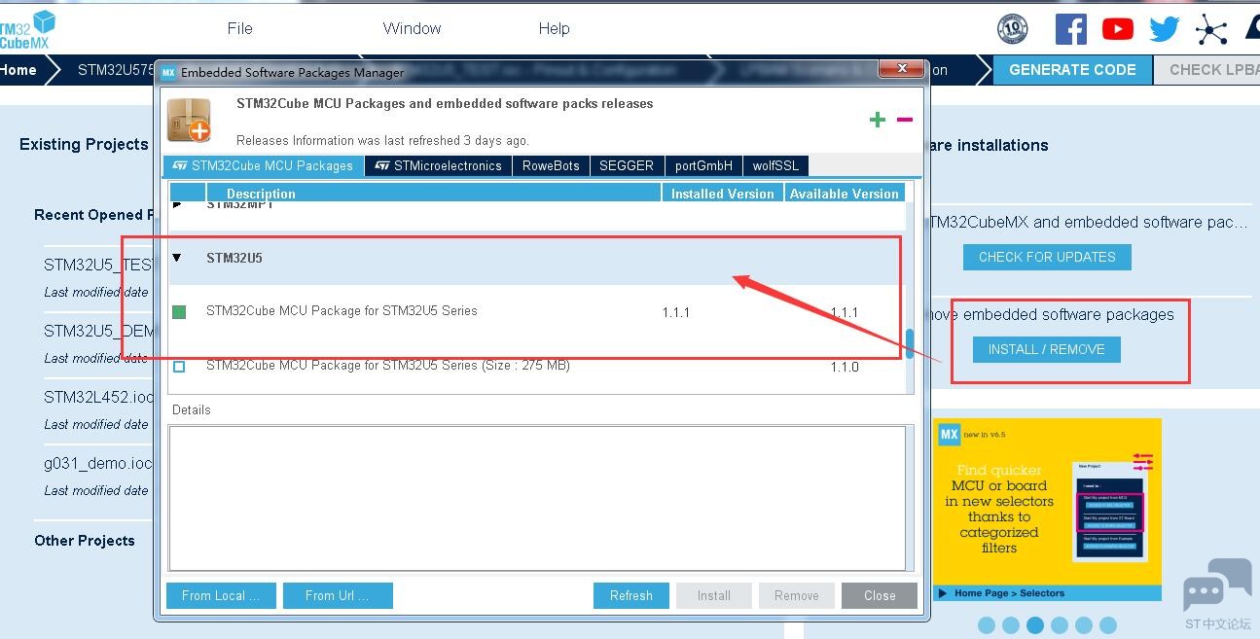
Task: Click the Install button
Action: point(714,595)
